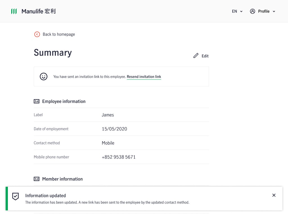
Task: Click the smiley face icon in invitation notice
Action: coord(44,76)
